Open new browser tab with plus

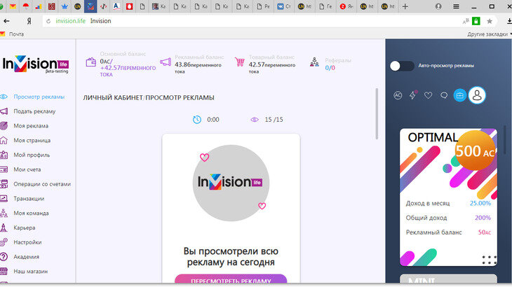[405, 6]
